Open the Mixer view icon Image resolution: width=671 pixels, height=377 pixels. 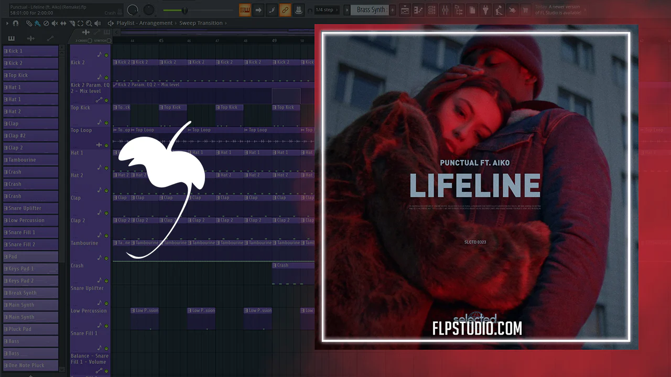(x=446, y=9)
